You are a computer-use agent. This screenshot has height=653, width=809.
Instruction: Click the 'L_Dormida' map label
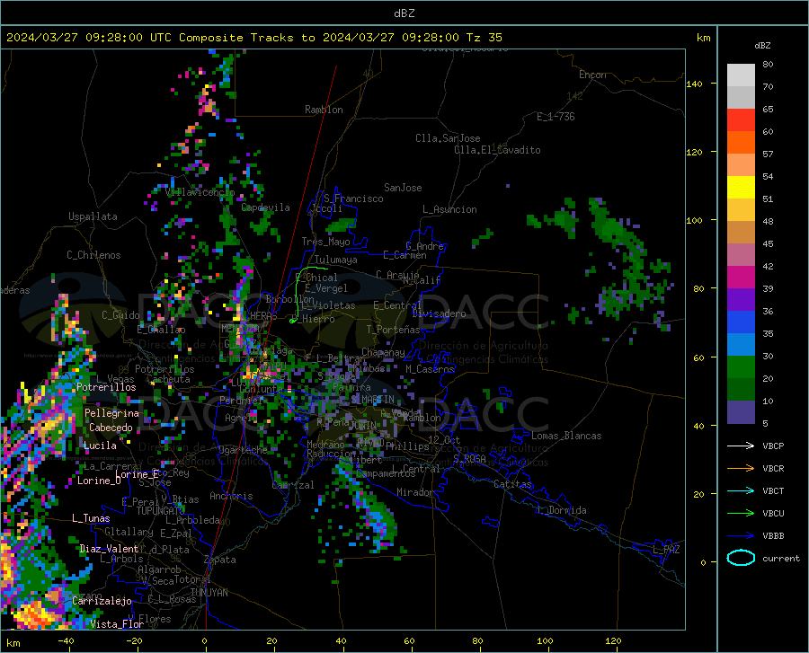pyautogui.click(x=561, y=509)
